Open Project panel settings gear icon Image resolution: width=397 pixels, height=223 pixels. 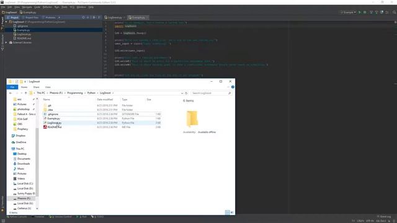point(94,17)
